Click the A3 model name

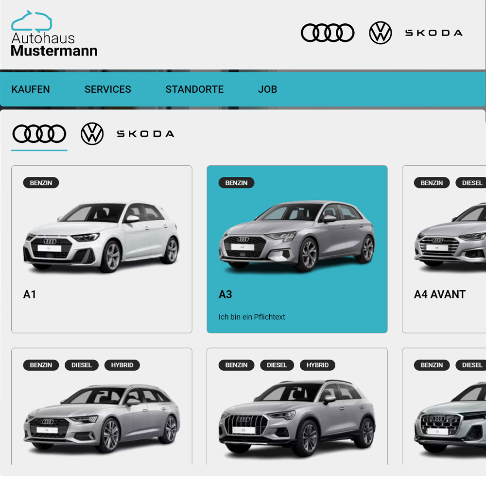(226, 295)
